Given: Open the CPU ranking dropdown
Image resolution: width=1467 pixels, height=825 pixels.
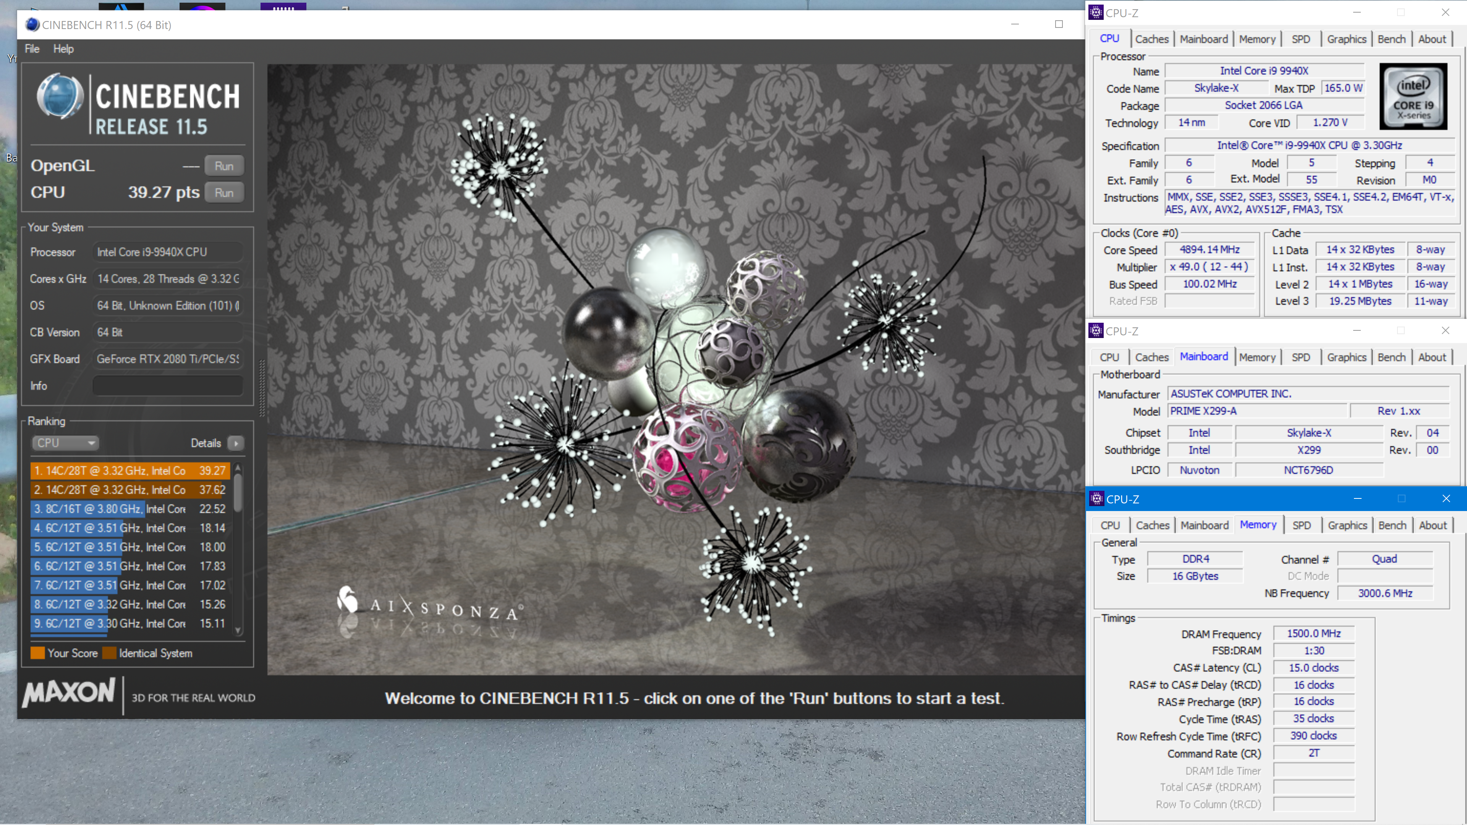Looking at the screenshot, I should [x=65, y=443].
